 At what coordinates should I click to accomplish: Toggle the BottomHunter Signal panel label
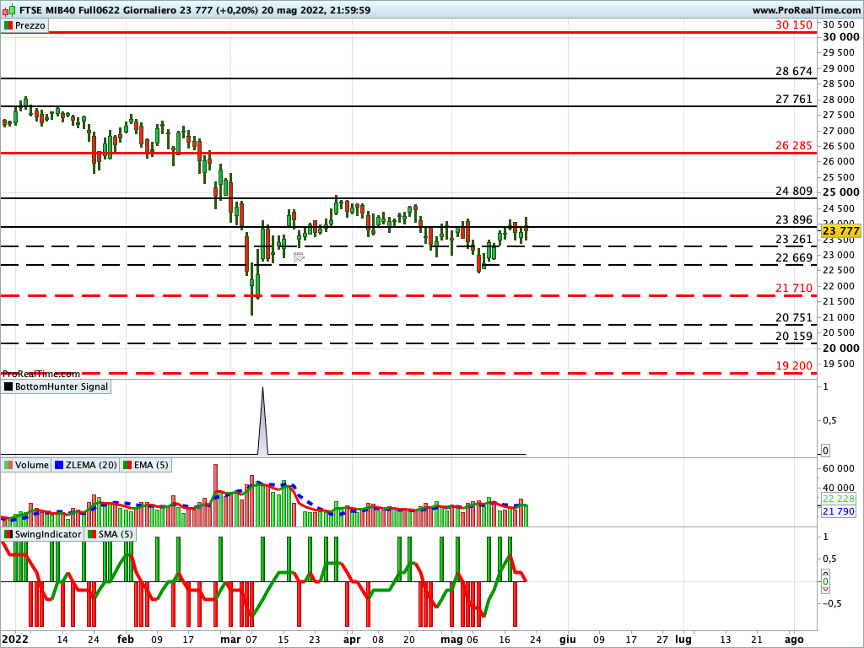[59, 386]
